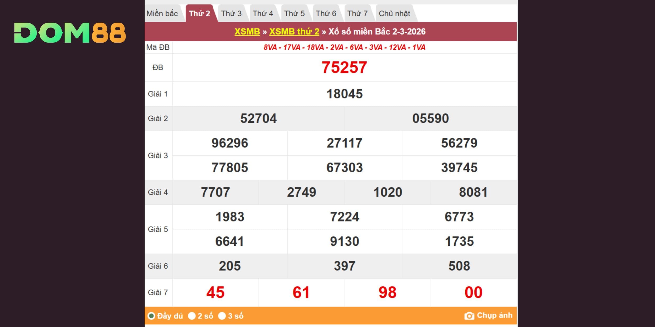This screenshot has width=655, height=327.
Task: Switch to the Thứ 5 tab
Action: coord(294,14)
